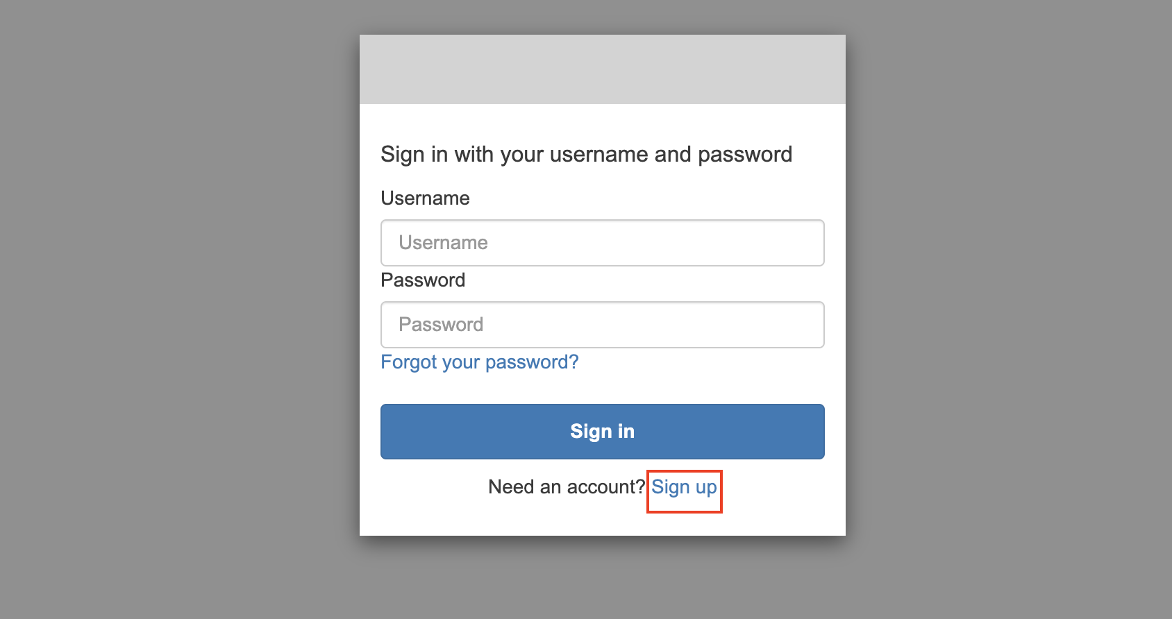
Task: Click the Username input field
Action: [x=602, y=243]
